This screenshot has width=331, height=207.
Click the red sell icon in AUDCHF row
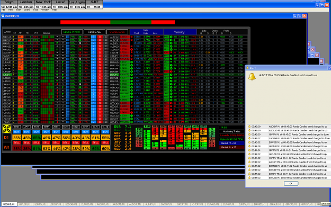click(100, 40)
